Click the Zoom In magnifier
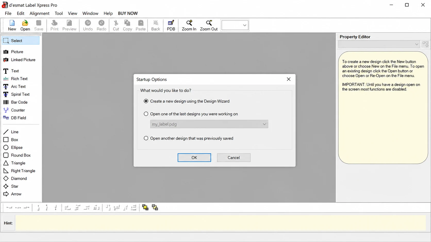Image resolution: width=431 pixels, height=242 pixels. pyautogui.click(x=189, y=25)
